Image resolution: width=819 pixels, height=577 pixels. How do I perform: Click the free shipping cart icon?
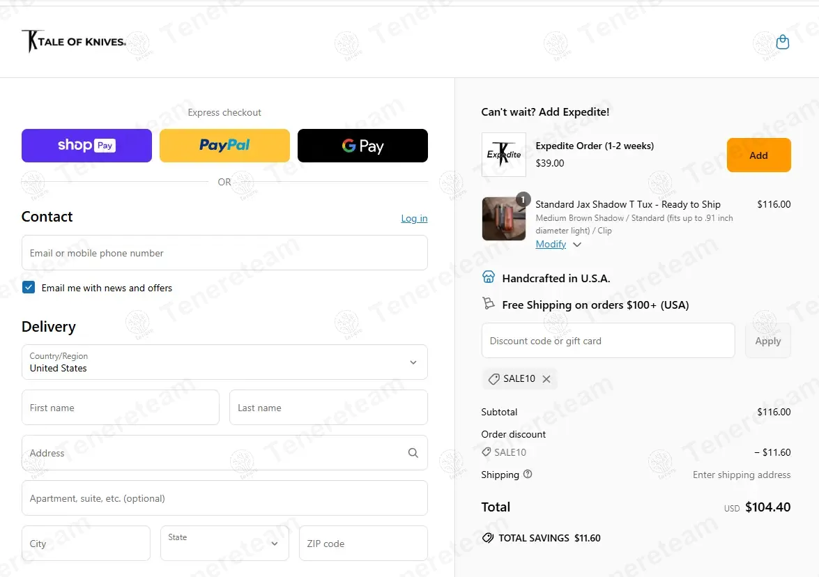489,303
